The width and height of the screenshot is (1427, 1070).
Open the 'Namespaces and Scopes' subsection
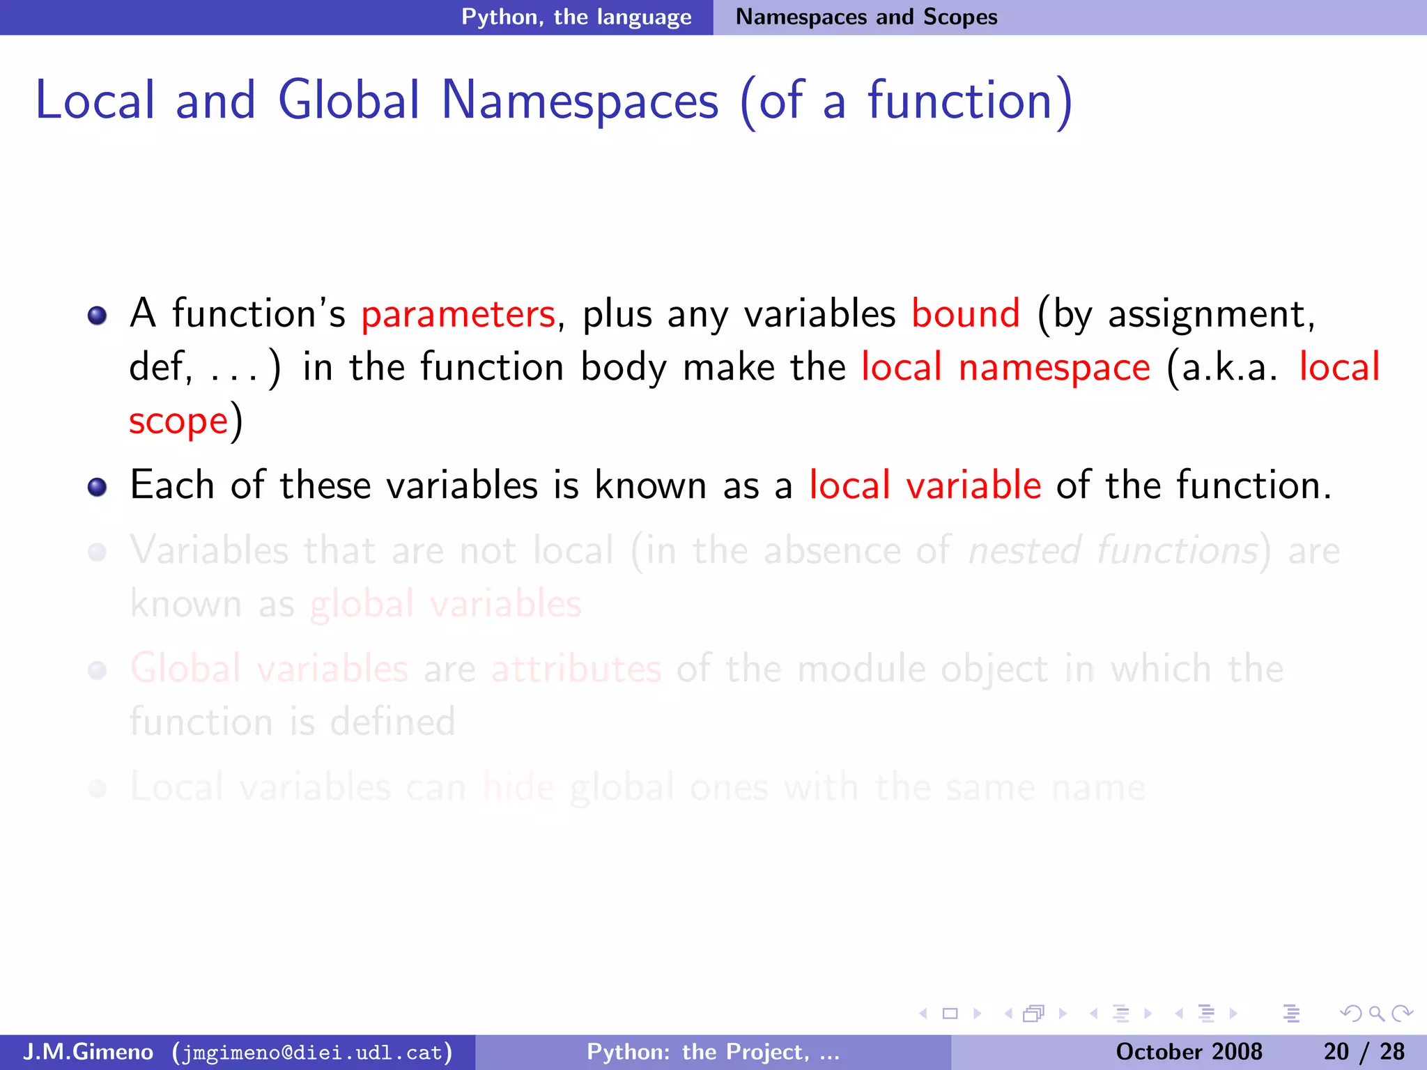pyautogui.click(x=866, y=17)
